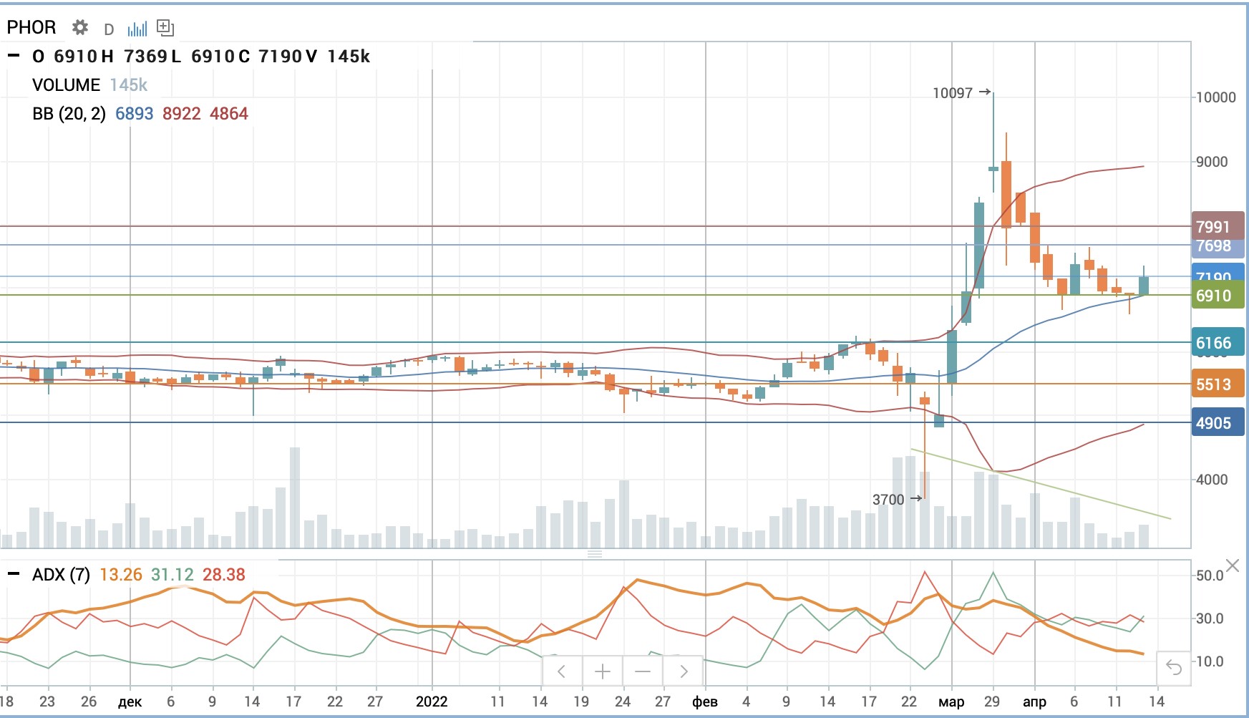Zoom out using the minus button

[x=643, y=671]
